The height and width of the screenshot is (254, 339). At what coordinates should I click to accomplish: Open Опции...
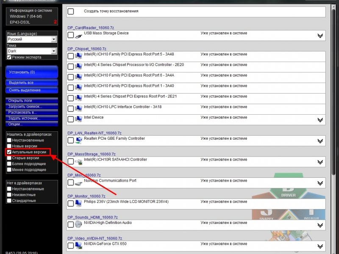(32, 124)
